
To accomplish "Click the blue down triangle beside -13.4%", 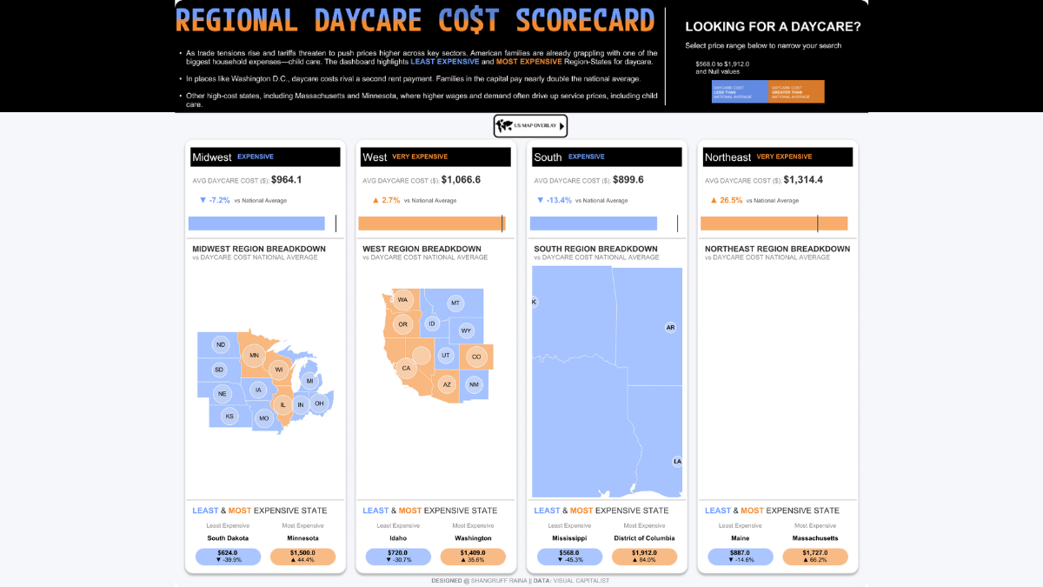I will [x=543, y=200].
